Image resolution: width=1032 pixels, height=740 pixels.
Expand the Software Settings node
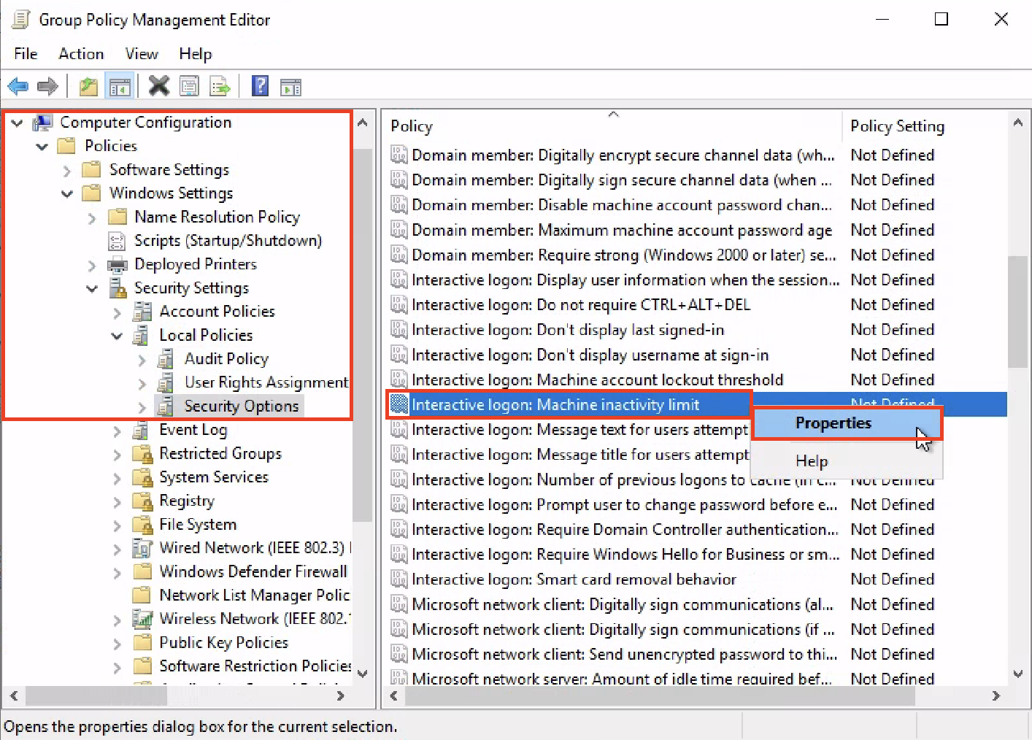67,170
